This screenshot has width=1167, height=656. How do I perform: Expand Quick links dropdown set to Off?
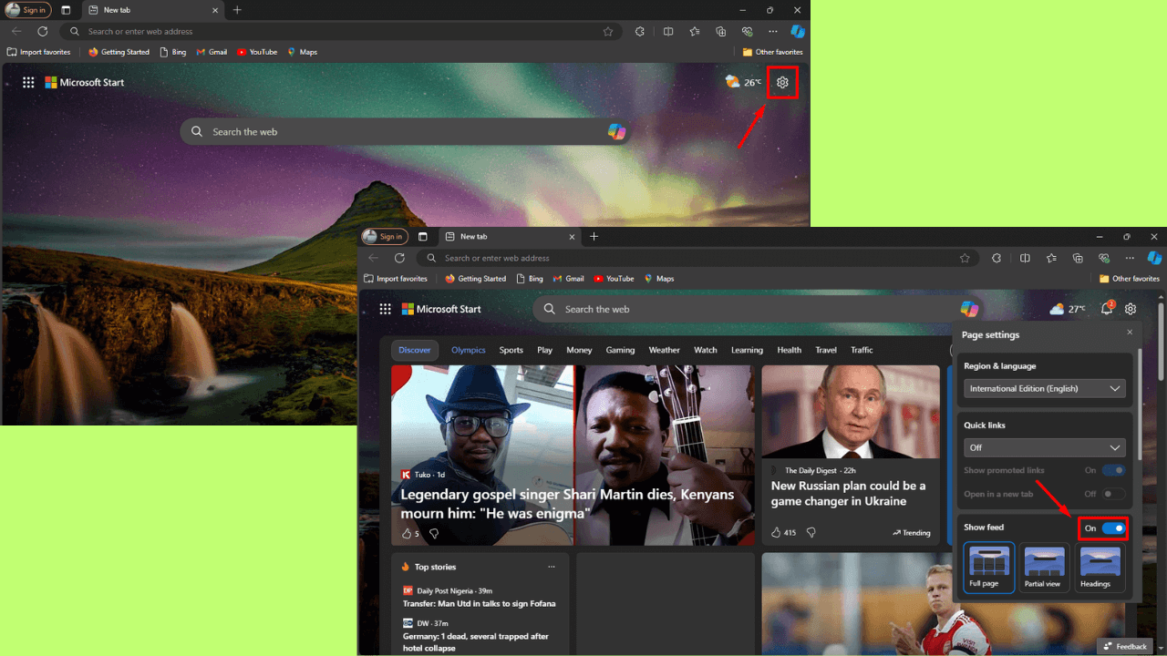1045,447
